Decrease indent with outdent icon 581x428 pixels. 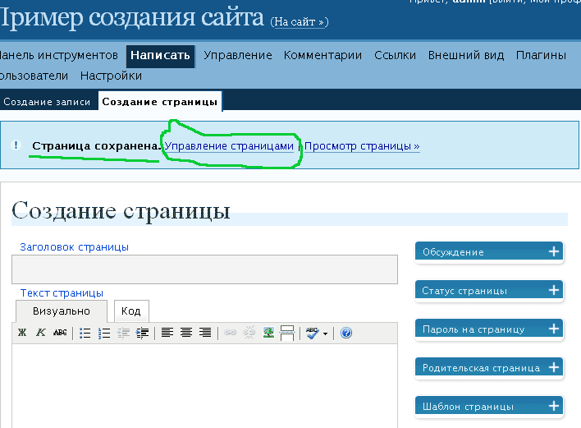[x=123, y=333]
